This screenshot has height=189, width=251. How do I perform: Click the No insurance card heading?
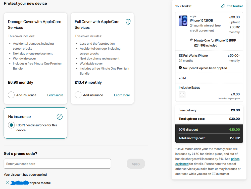click(19, 117)
